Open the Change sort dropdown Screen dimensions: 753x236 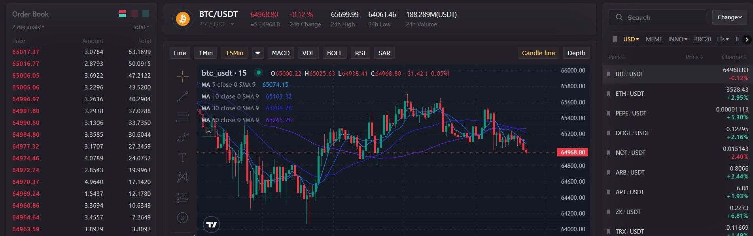(x=729, y=17)
